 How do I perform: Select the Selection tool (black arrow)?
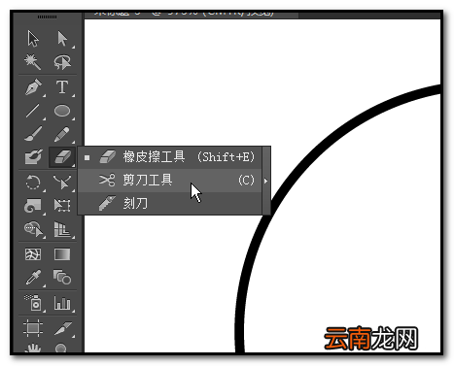[33, 39]
